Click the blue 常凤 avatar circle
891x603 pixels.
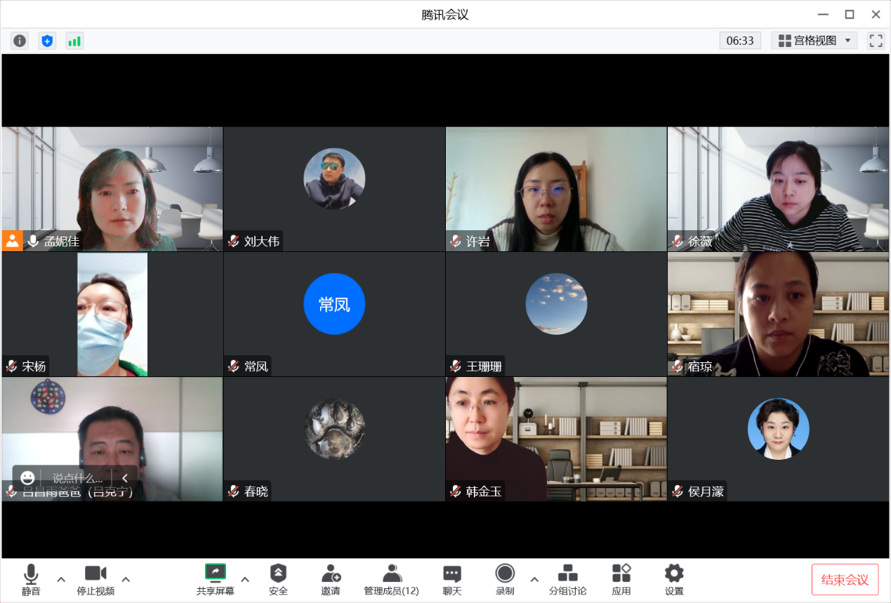pos(334,304)
